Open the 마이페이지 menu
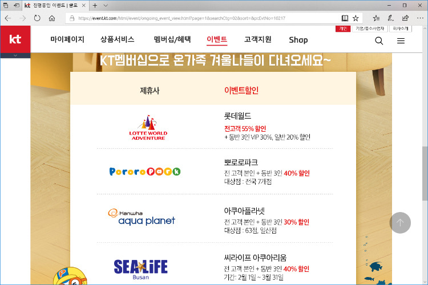The width and height of the screenshot is (428, 285). (x=67, y=39)
